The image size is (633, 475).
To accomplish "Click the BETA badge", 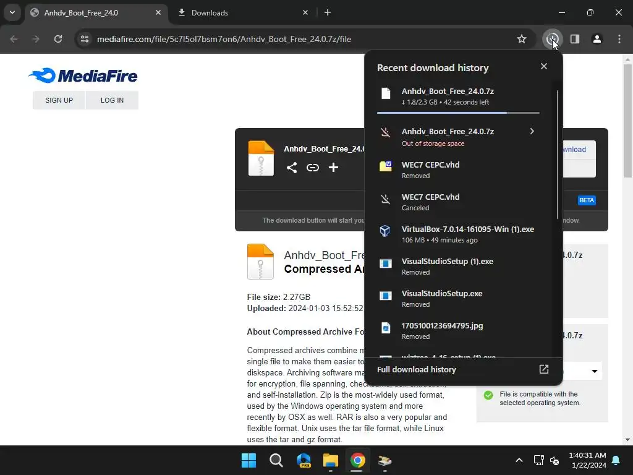I will 587,200.
